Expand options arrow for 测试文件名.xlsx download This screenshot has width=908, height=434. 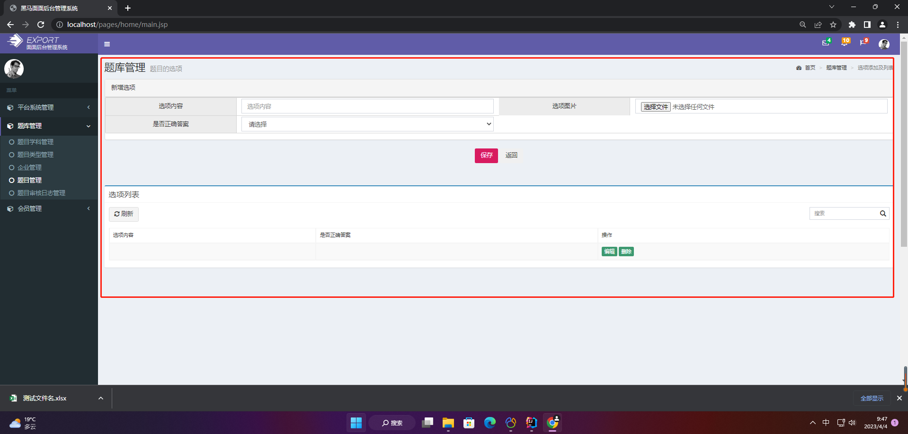tap(101, 398)
